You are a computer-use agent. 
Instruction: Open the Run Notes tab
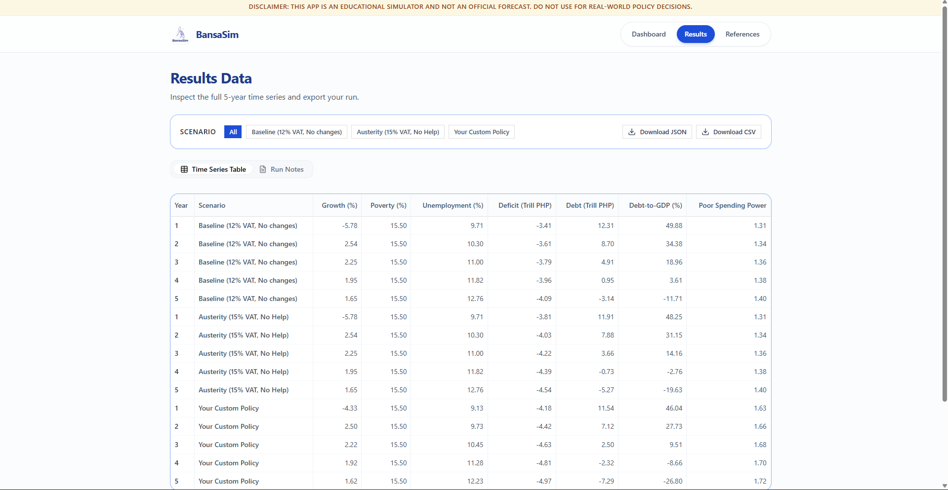(x=282, y=169)
